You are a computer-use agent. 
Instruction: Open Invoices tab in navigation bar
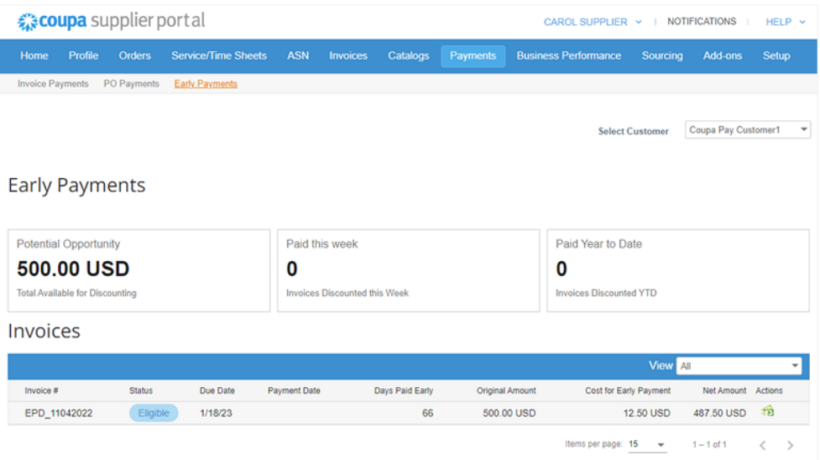coord(348,55)
